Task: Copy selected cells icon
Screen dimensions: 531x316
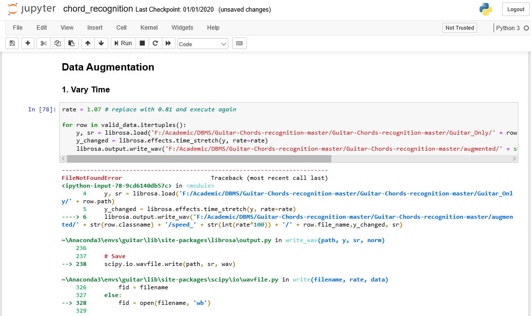Action: [57, 43]
